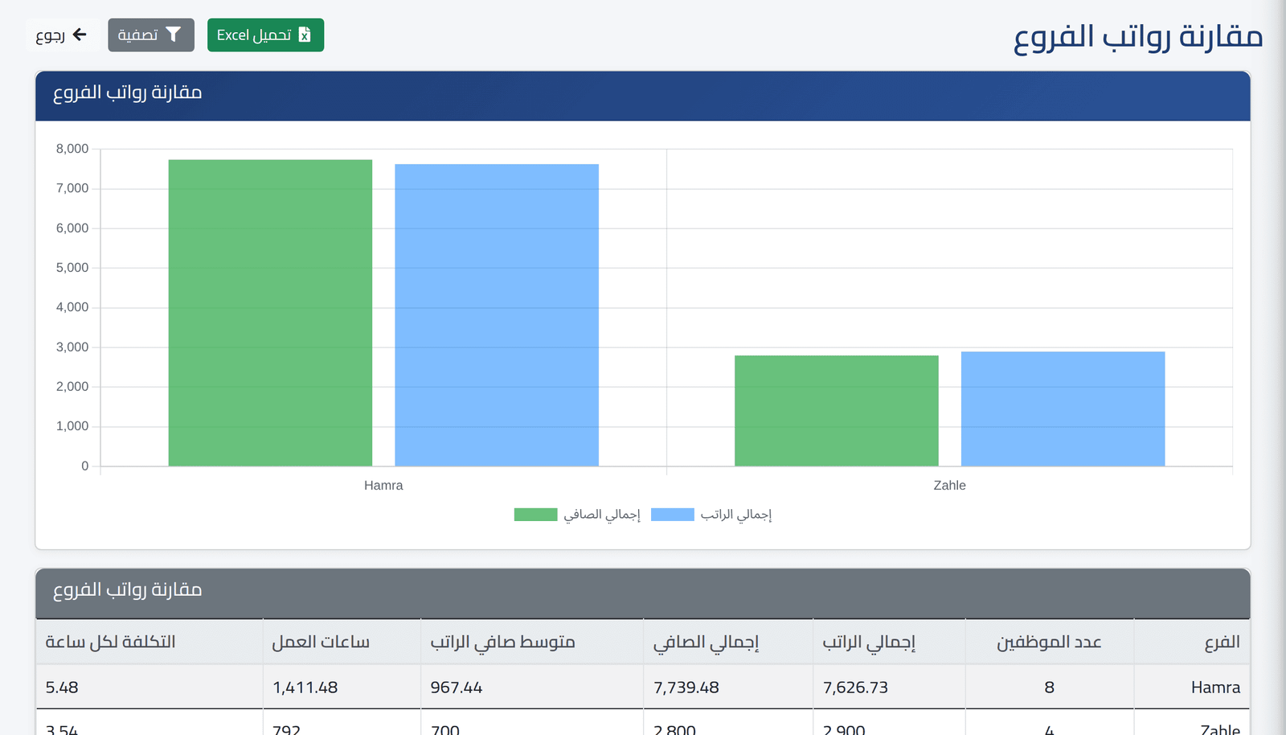
Task: Toggle the blue إجمالي الراتب legend swatch
Action: click(672, 515)
